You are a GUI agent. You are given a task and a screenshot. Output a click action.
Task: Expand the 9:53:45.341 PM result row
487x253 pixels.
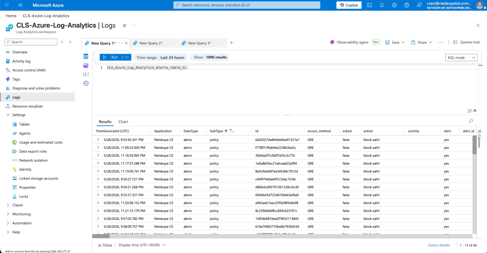[x=98, y=140]
